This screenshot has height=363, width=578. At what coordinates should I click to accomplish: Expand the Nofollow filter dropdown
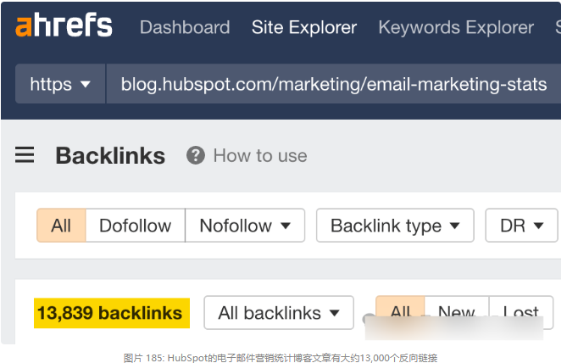[x=245, y=226]
